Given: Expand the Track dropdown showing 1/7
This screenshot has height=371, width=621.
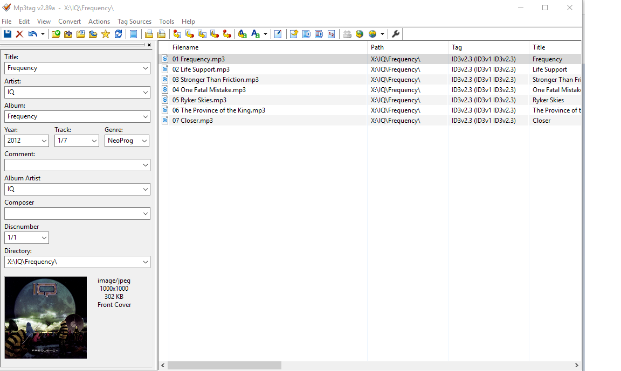Looking at the screenshot, I should pos(94,141).
